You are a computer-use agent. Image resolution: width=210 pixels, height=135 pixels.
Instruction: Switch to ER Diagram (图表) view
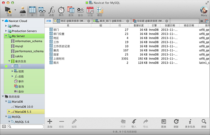[164, 123]
